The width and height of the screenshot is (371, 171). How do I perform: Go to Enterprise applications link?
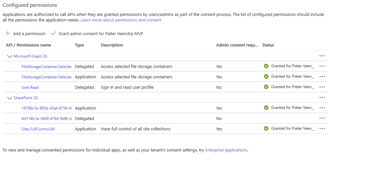point(226,150)
